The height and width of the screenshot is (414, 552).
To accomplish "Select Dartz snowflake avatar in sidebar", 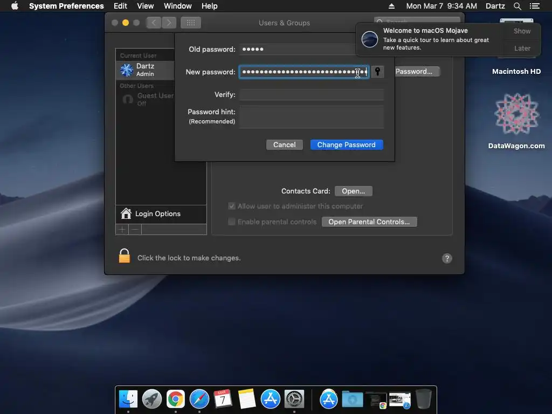I will coord(127,70).
